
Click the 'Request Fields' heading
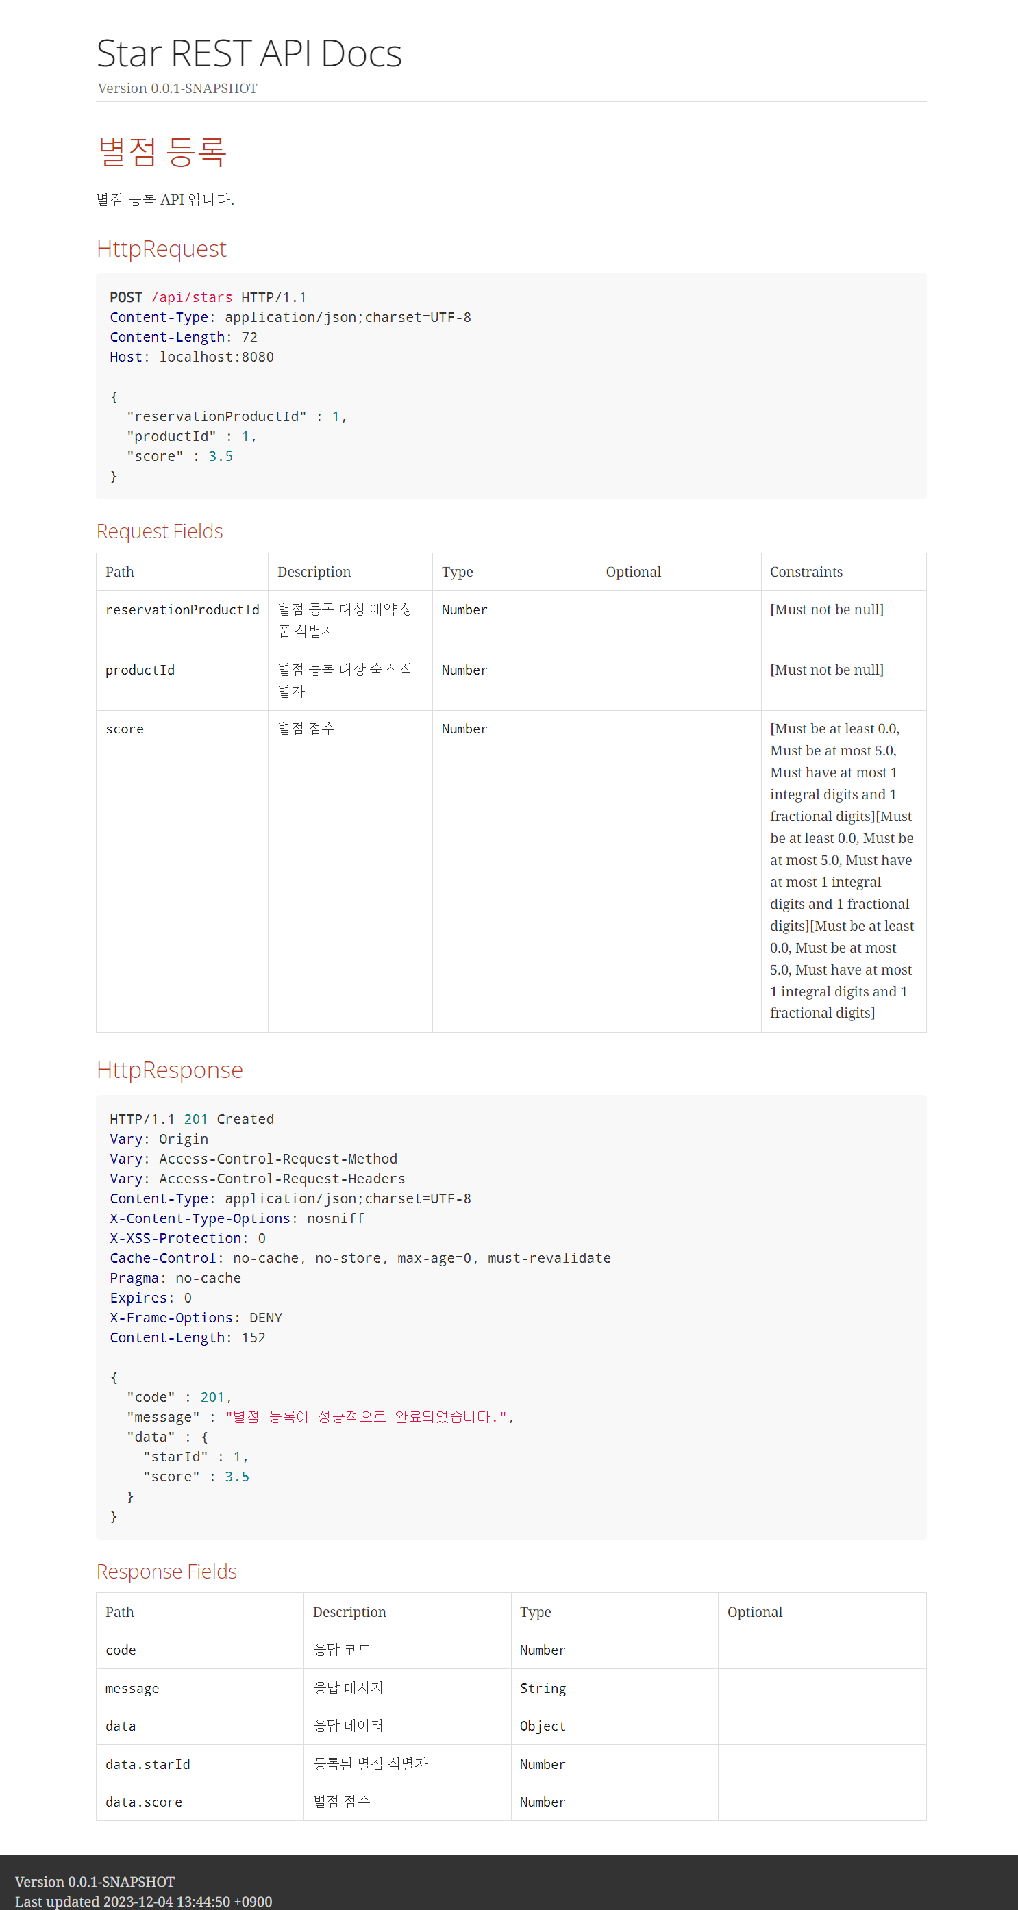(x=160, y=531)
